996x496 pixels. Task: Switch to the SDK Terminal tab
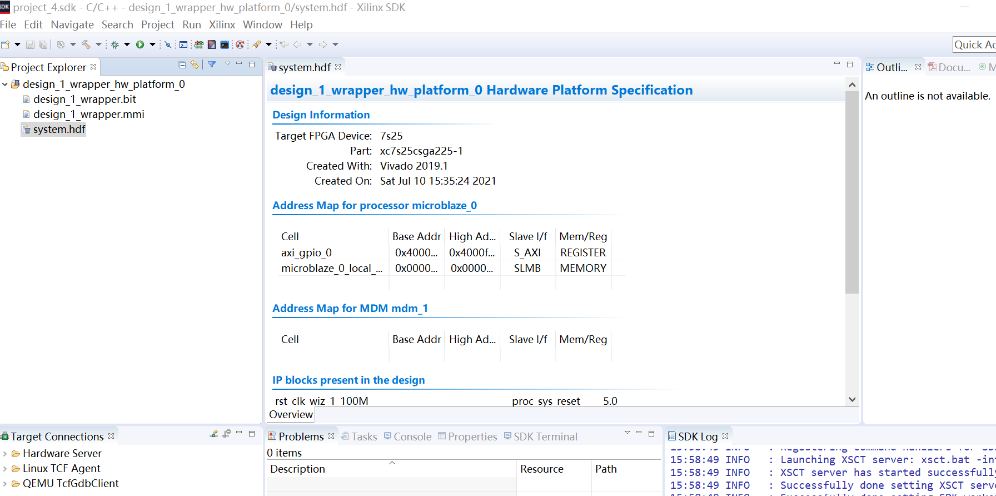pyautogui.click(x=541, y=437)
